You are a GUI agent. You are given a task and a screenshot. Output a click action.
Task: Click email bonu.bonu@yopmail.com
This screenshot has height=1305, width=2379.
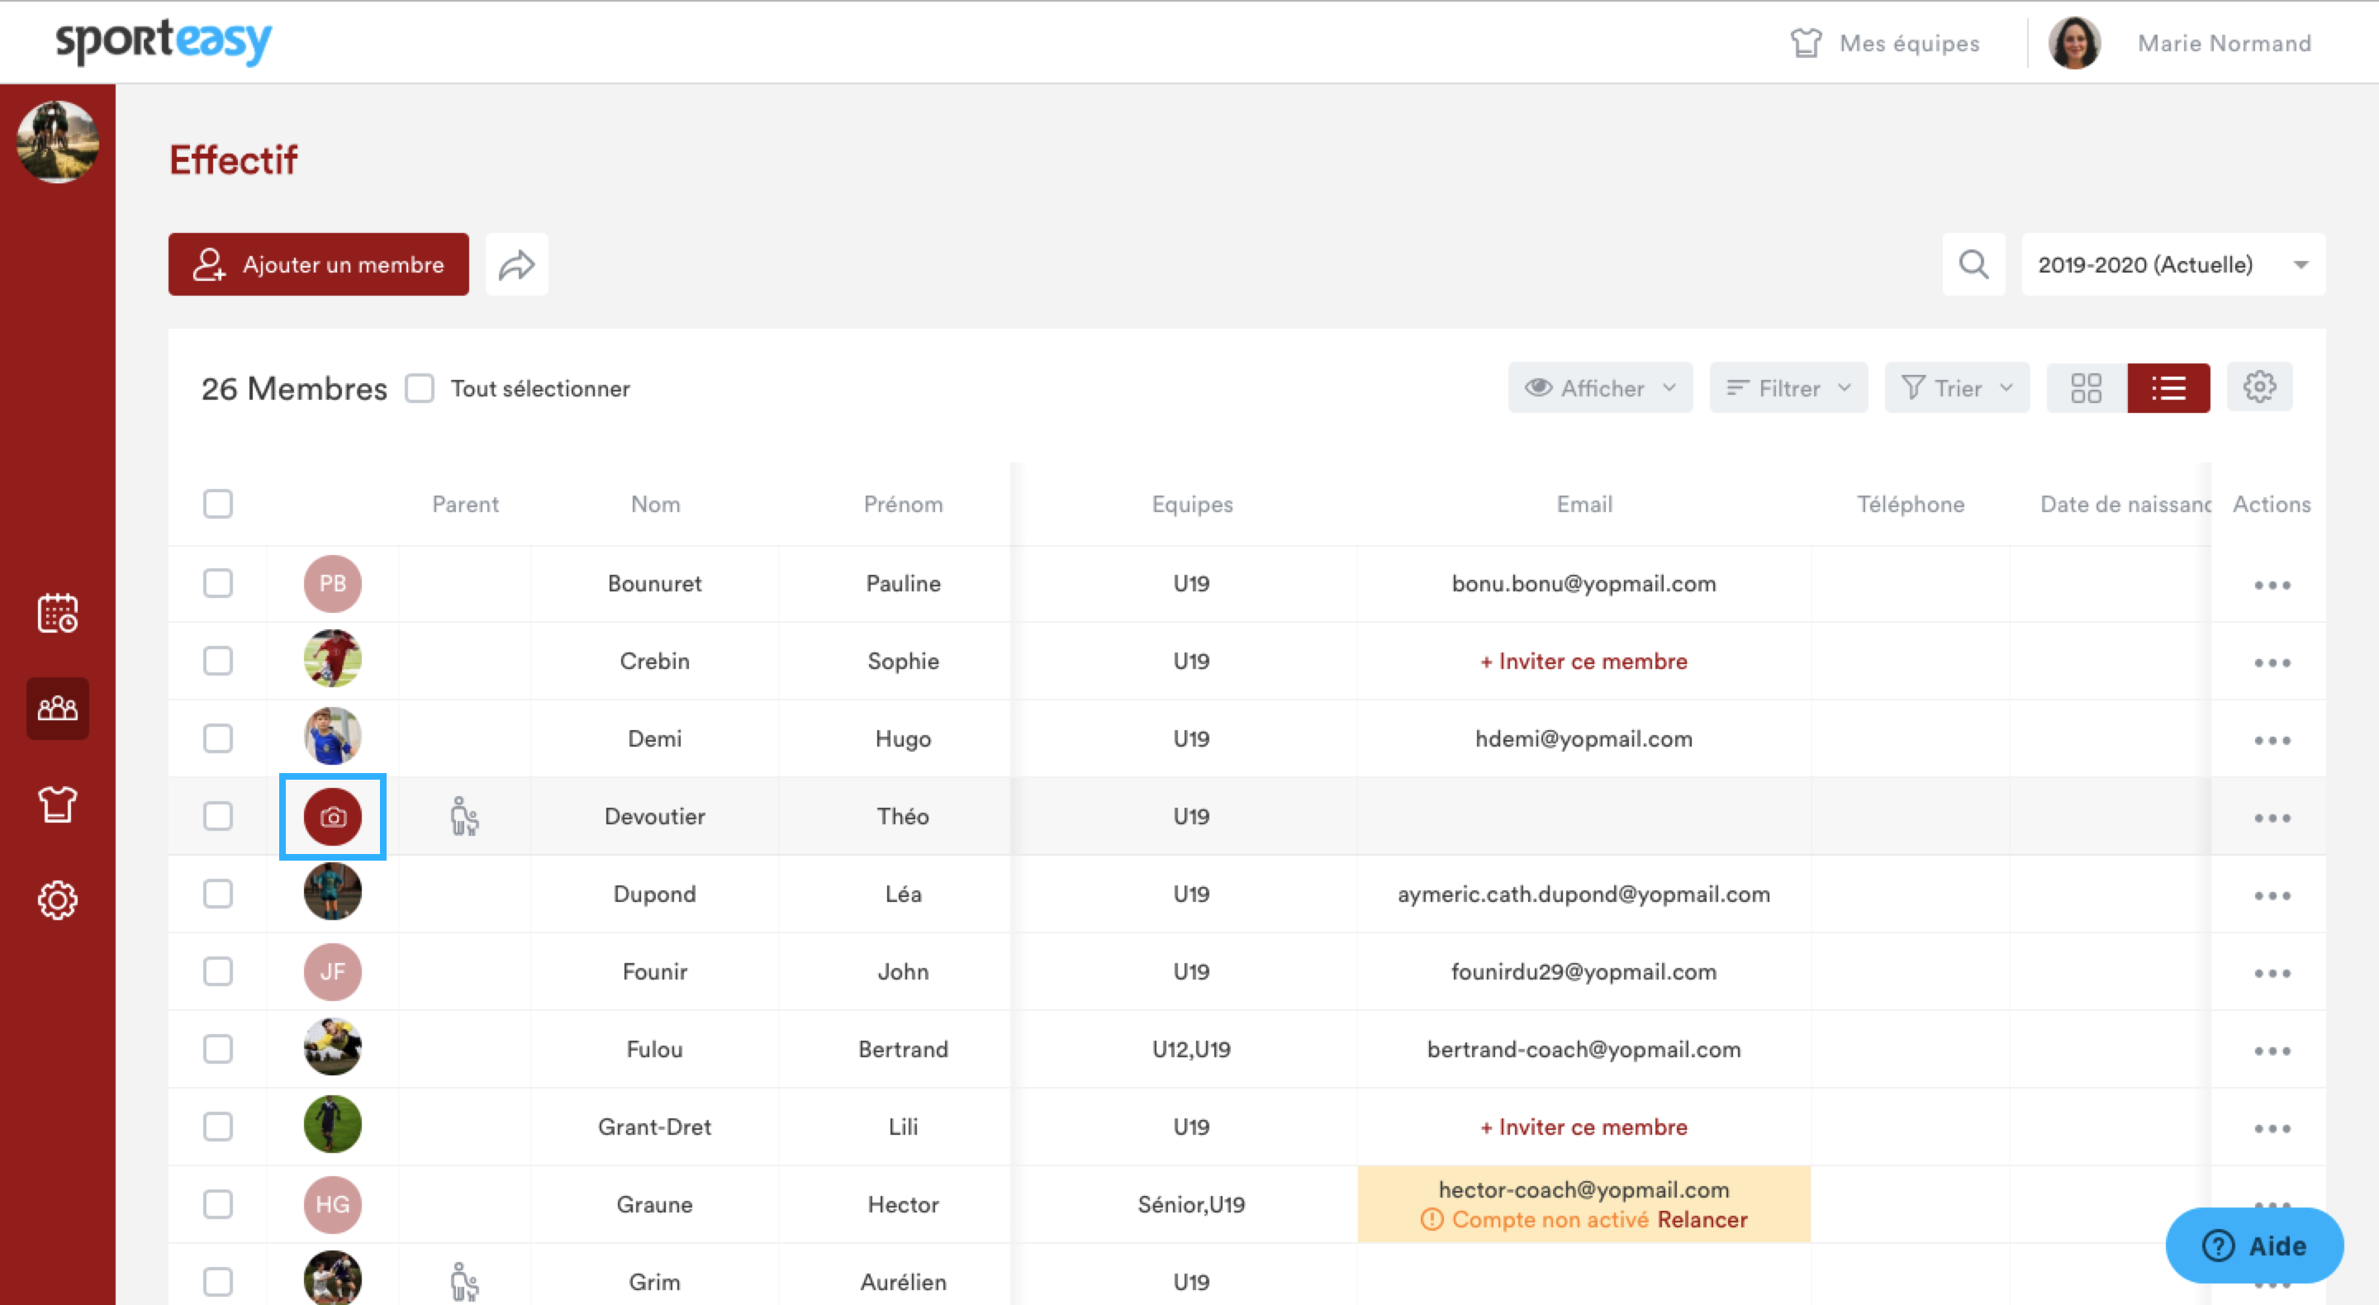coord(1584,584)
